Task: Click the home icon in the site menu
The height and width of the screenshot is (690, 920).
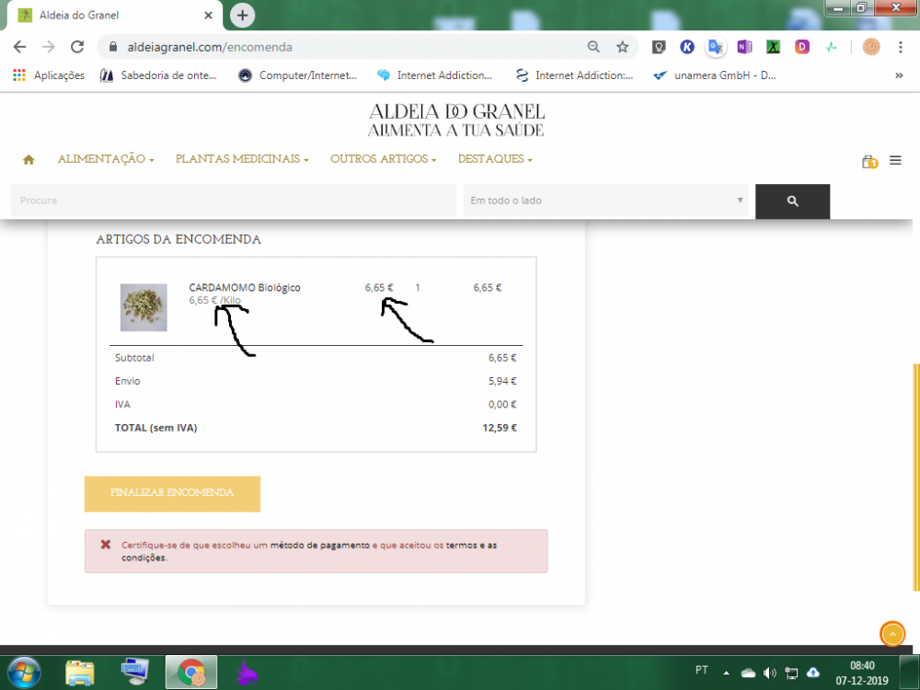Action: tap(28, 159)
